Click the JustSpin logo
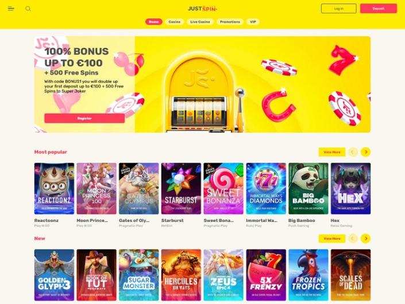 coord(202,9)
